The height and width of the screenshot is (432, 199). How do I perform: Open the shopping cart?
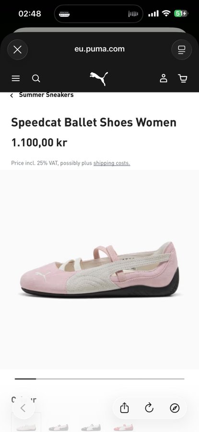(183, 78)
